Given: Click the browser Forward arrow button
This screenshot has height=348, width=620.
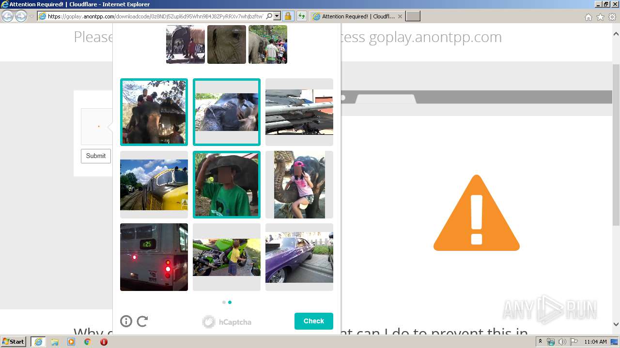Looking at the screenshot, I should tap(21, 16).
